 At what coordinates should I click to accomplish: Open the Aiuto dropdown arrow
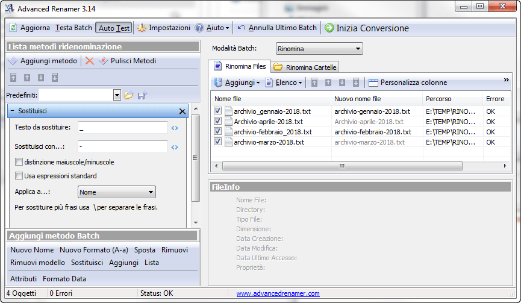click(227, 28)
